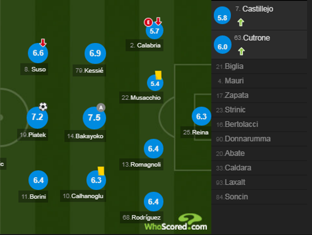The width and height of the screenshot is (312, 235).
Task: Select Biglia in the substitutes list
Action: (x=234, y=67)
